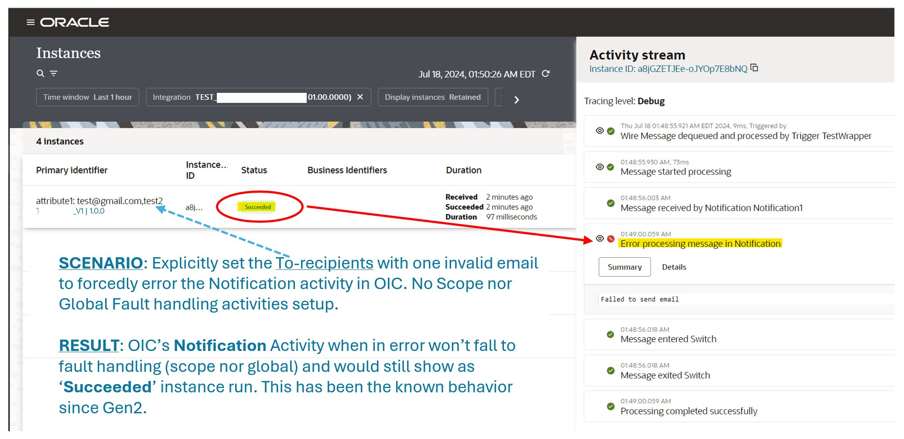904x439 pixels.
Task: Click the success checkmark on Message started processing
Action: [610, 167]
